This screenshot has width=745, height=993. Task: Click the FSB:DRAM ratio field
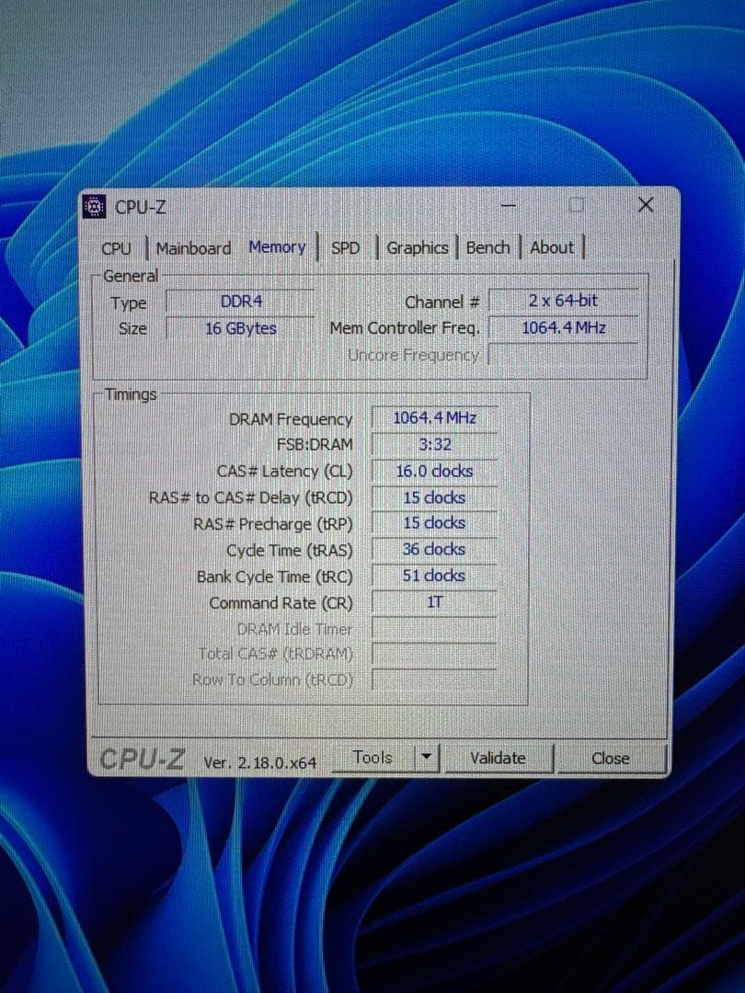pos(433,445)
